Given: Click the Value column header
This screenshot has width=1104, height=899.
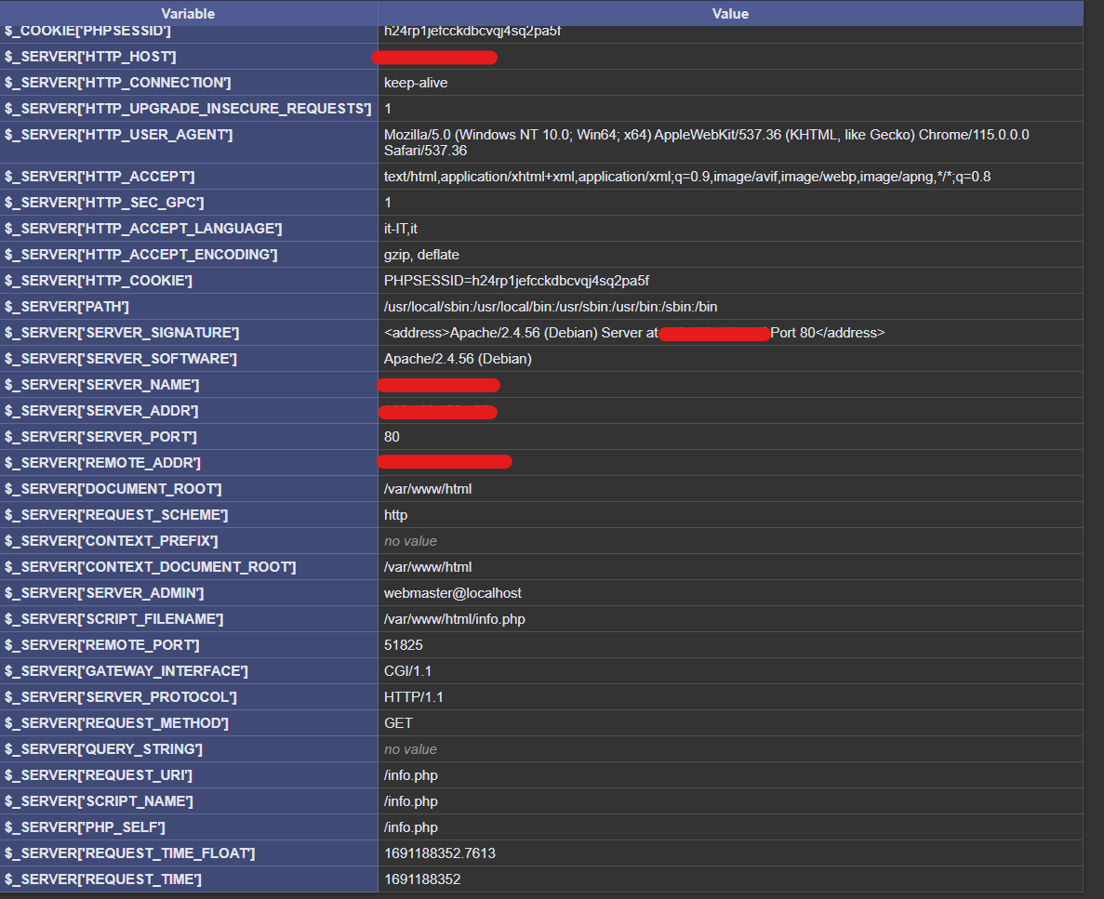Looking at the screenshot, I should pyautogui.click(x=730, y=13).
